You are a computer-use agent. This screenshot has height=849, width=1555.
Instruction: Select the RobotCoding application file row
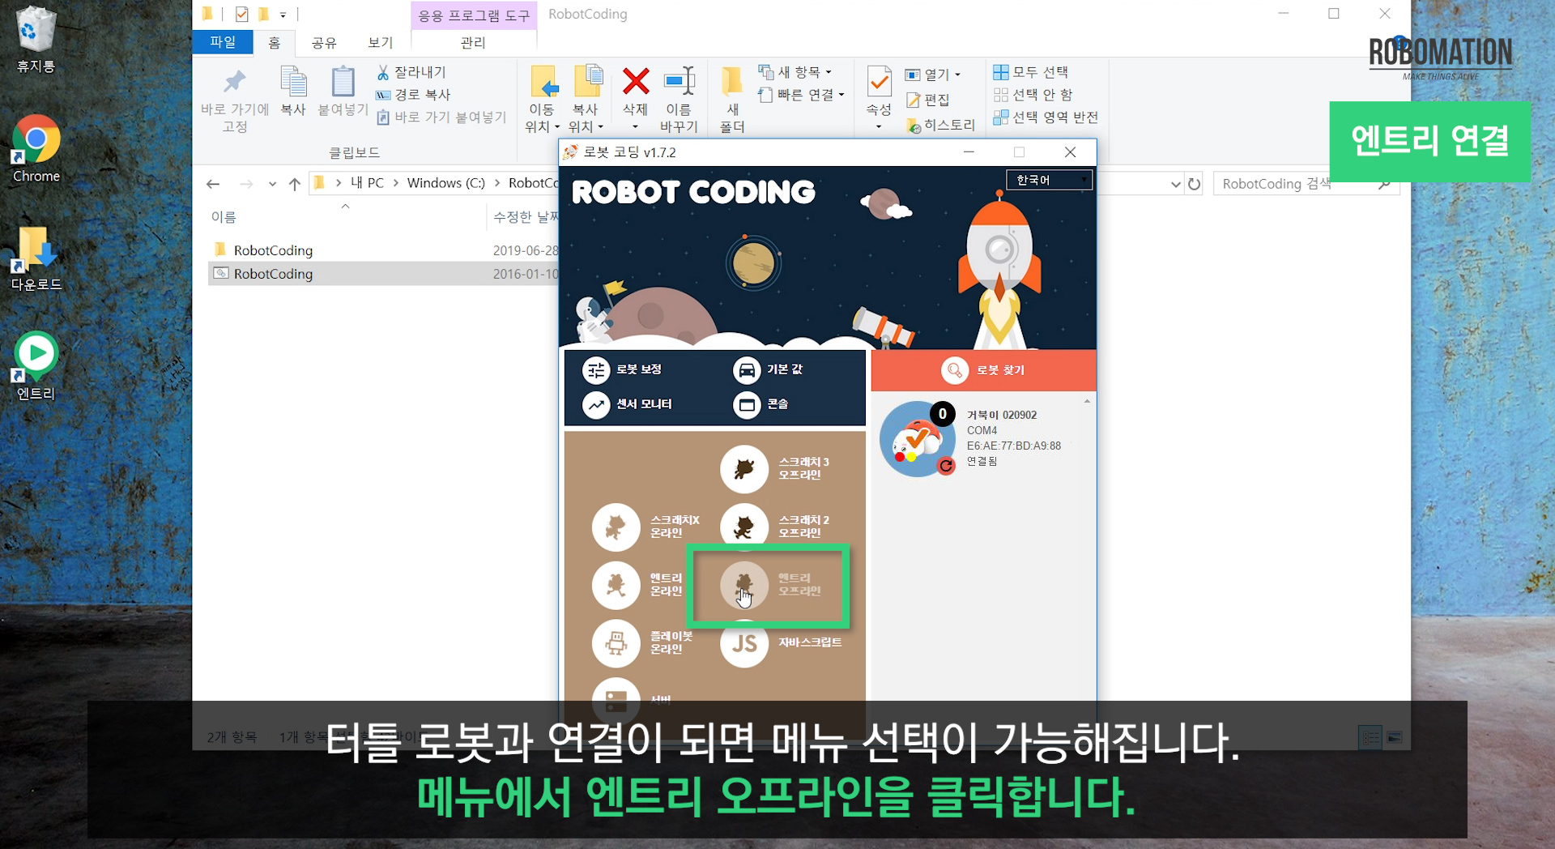tap(384, 274)
